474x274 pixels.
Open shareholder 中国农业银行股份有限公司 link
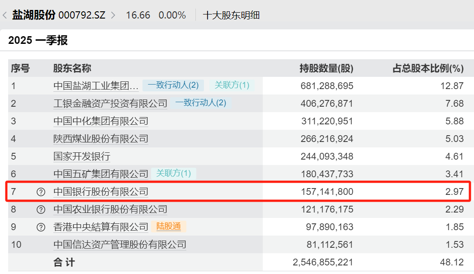[110, 209]
